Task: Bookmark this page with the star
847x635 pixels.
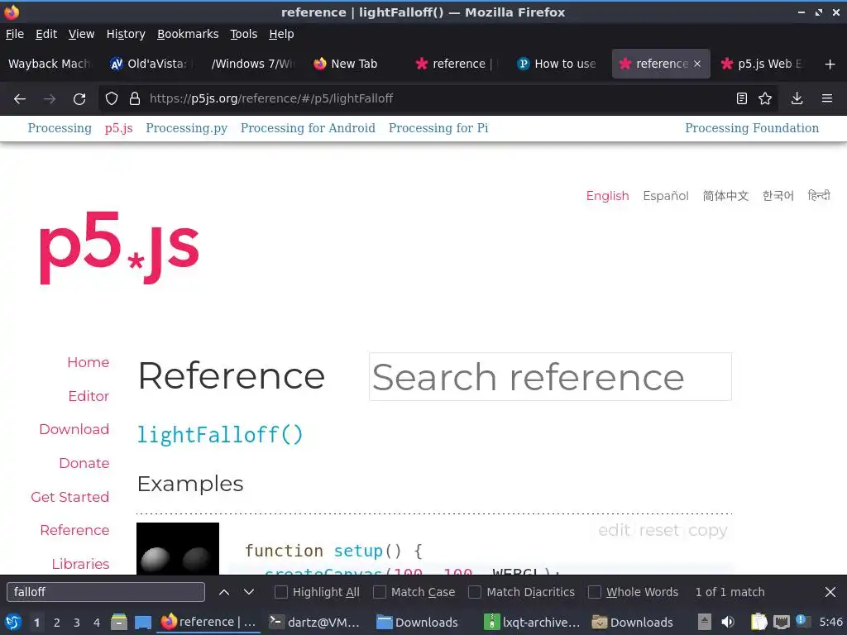Action: pyautogui.click(x=765, y=98)
